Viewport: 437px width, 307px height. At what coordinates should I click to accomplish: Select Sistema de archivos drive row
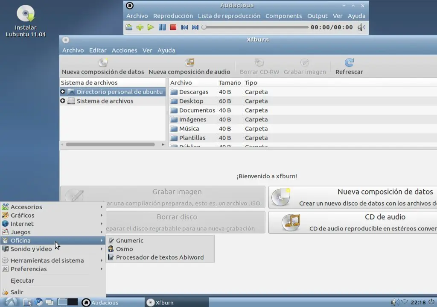[113, 101]
